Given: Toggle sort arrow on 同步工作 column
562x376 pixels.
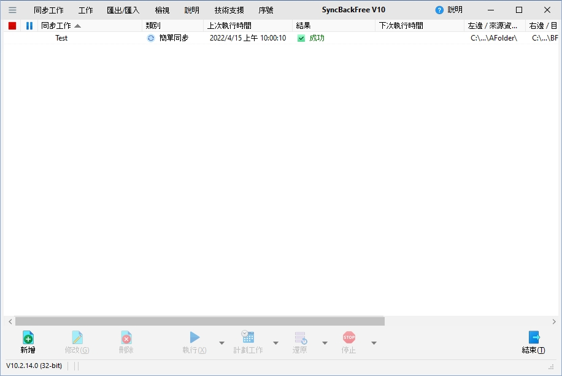Looking at the screenshot, I should (x=77, y=26).
